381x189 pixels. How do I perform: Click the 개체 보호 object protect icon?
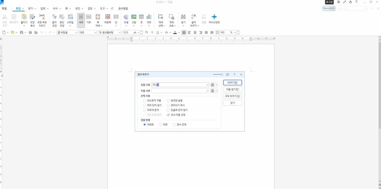click(x=171, y=17)
